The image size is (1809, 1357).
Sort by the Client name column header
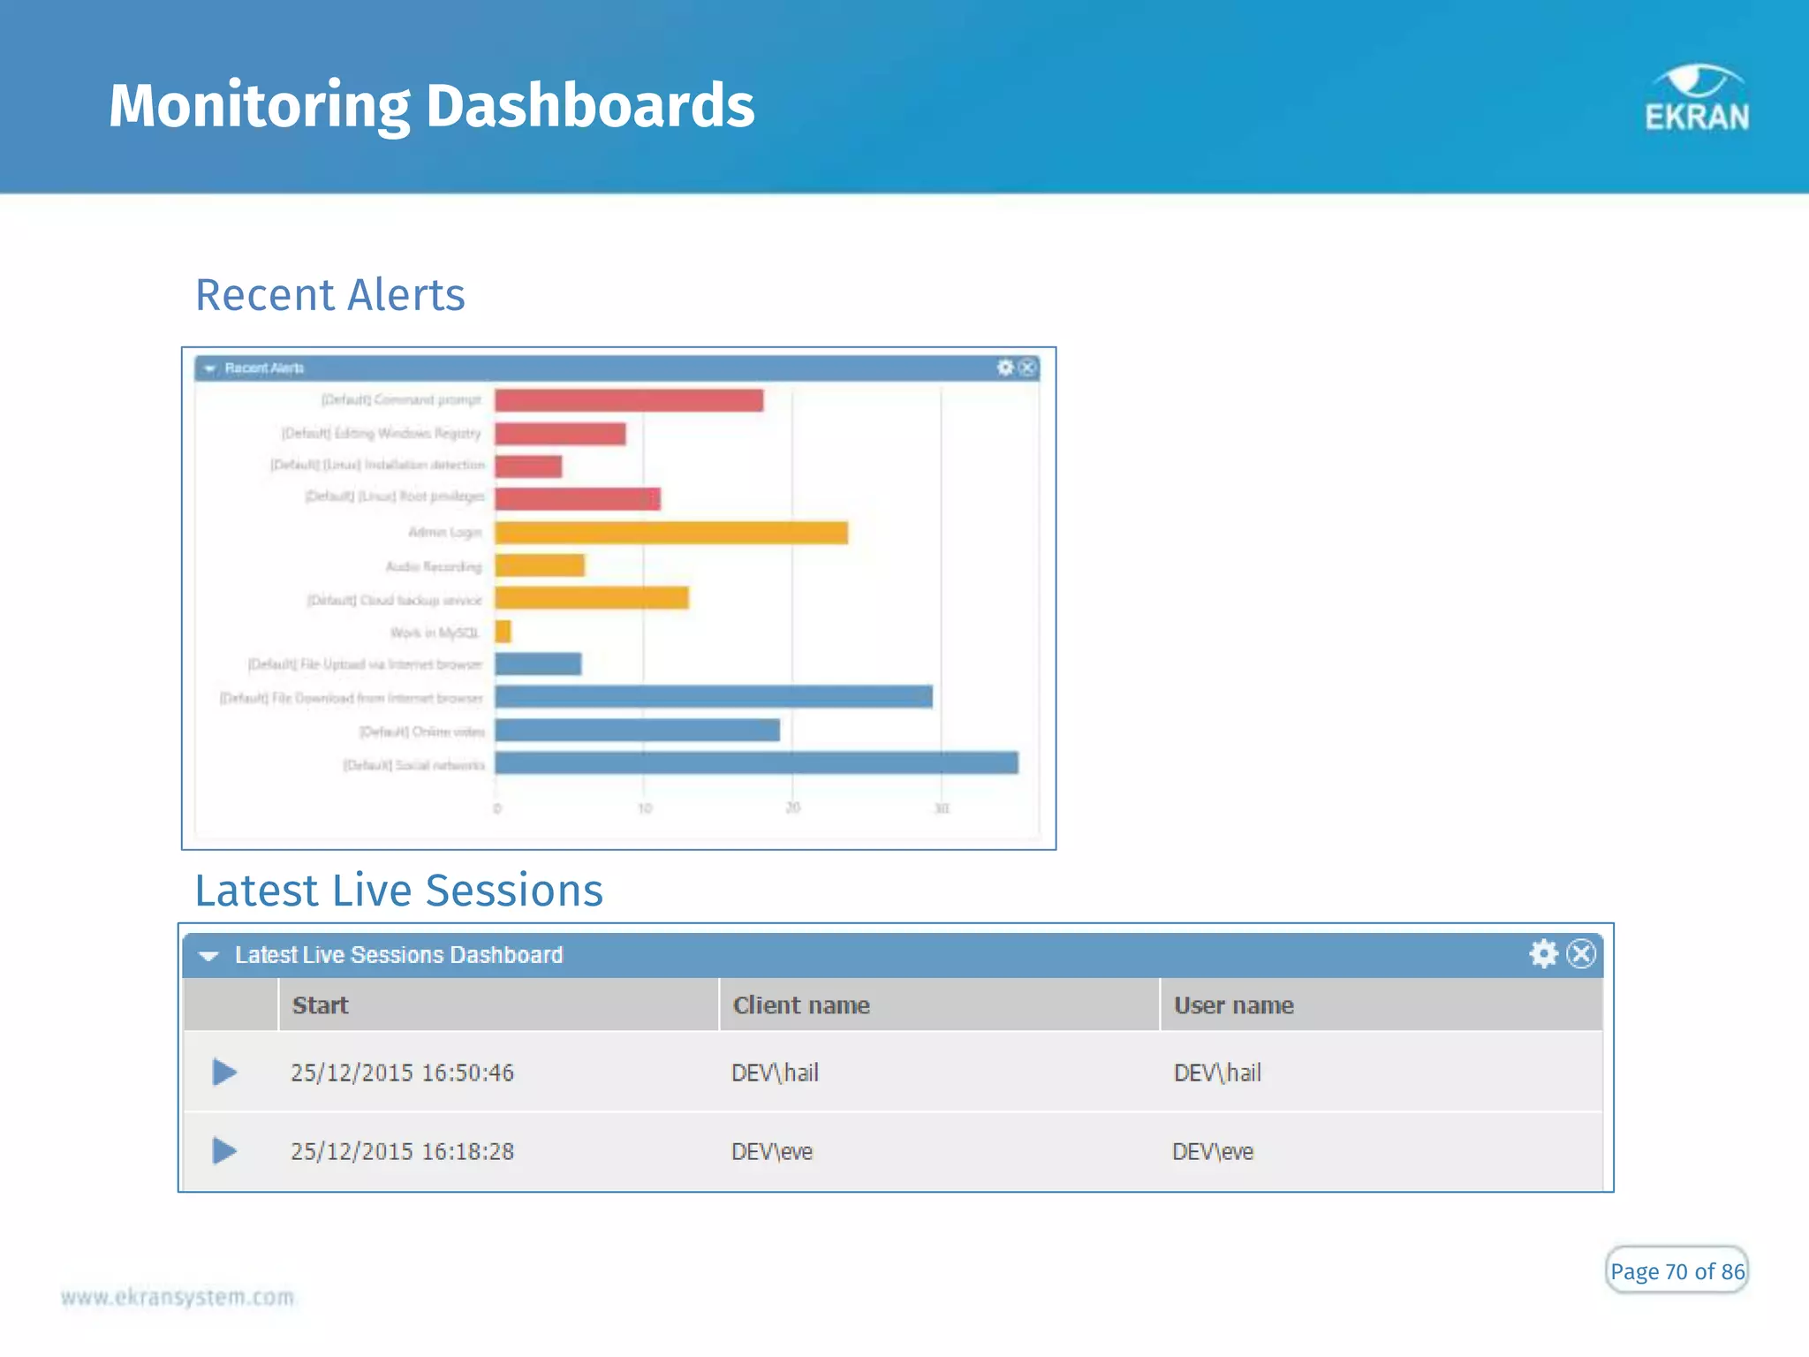pos(940,1004)
